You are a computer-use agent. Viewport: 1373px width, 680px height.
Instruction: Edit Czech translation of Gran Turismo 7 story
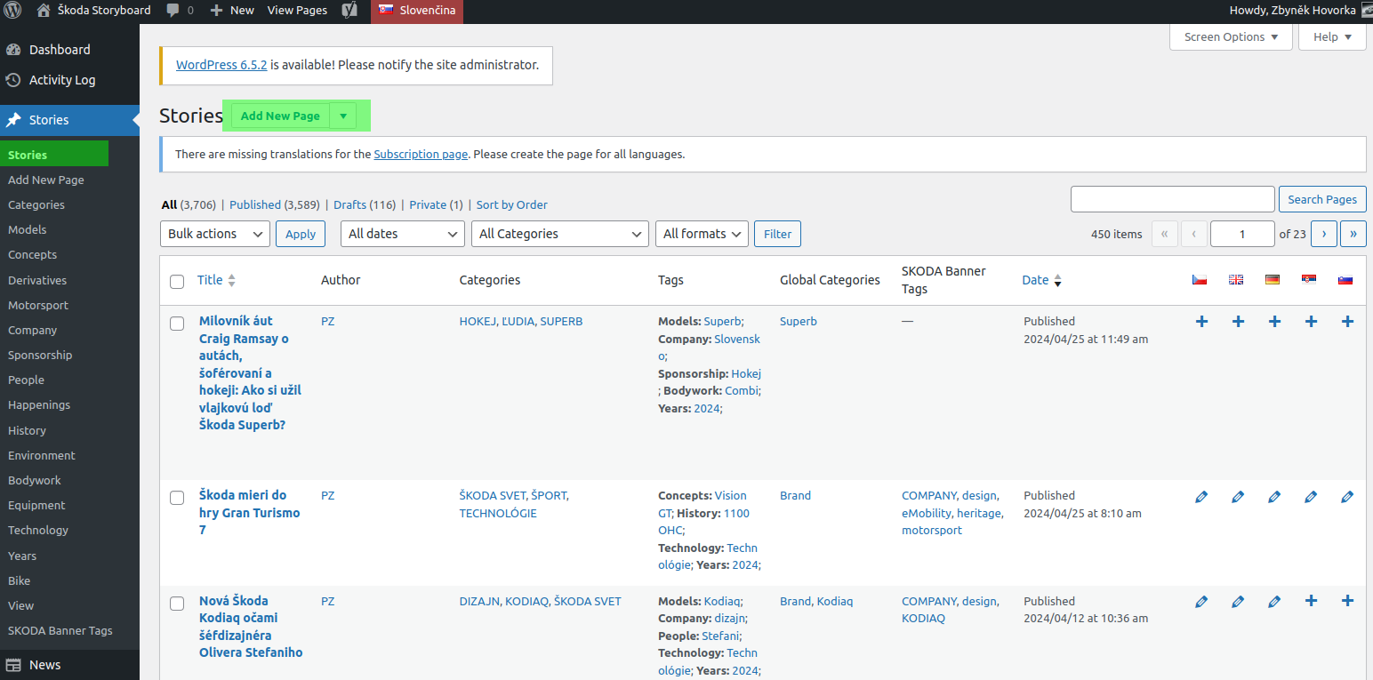(x=1201, y=497)
